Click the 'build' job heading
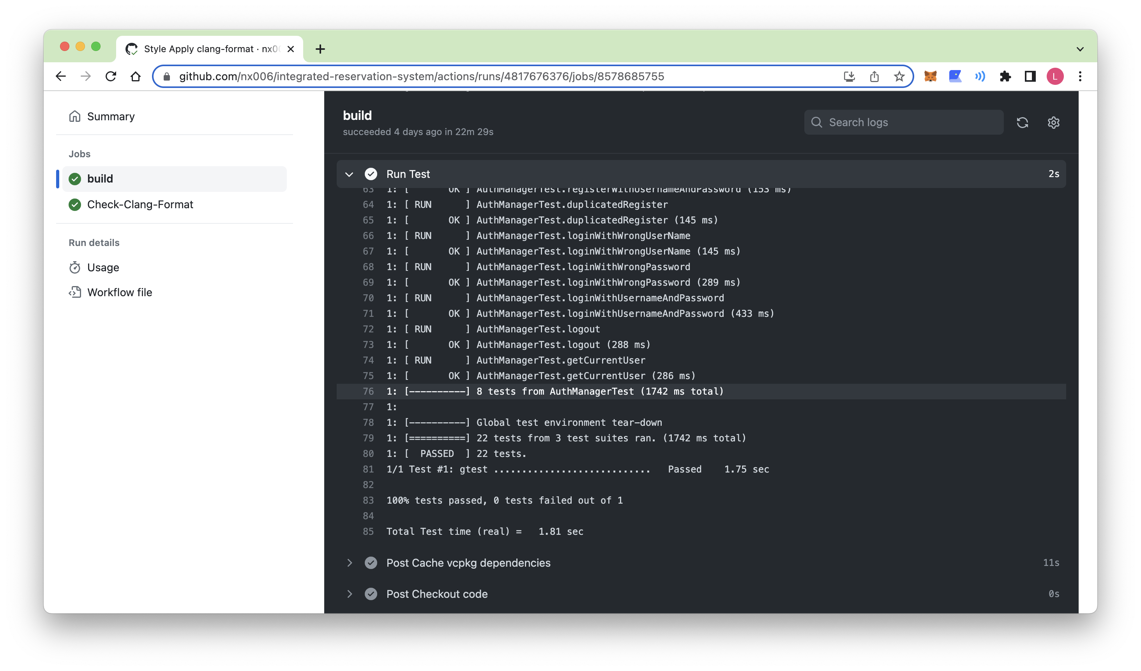This screenshot has width=1141, height=671. pyautogui.click(x=357, y=116)
